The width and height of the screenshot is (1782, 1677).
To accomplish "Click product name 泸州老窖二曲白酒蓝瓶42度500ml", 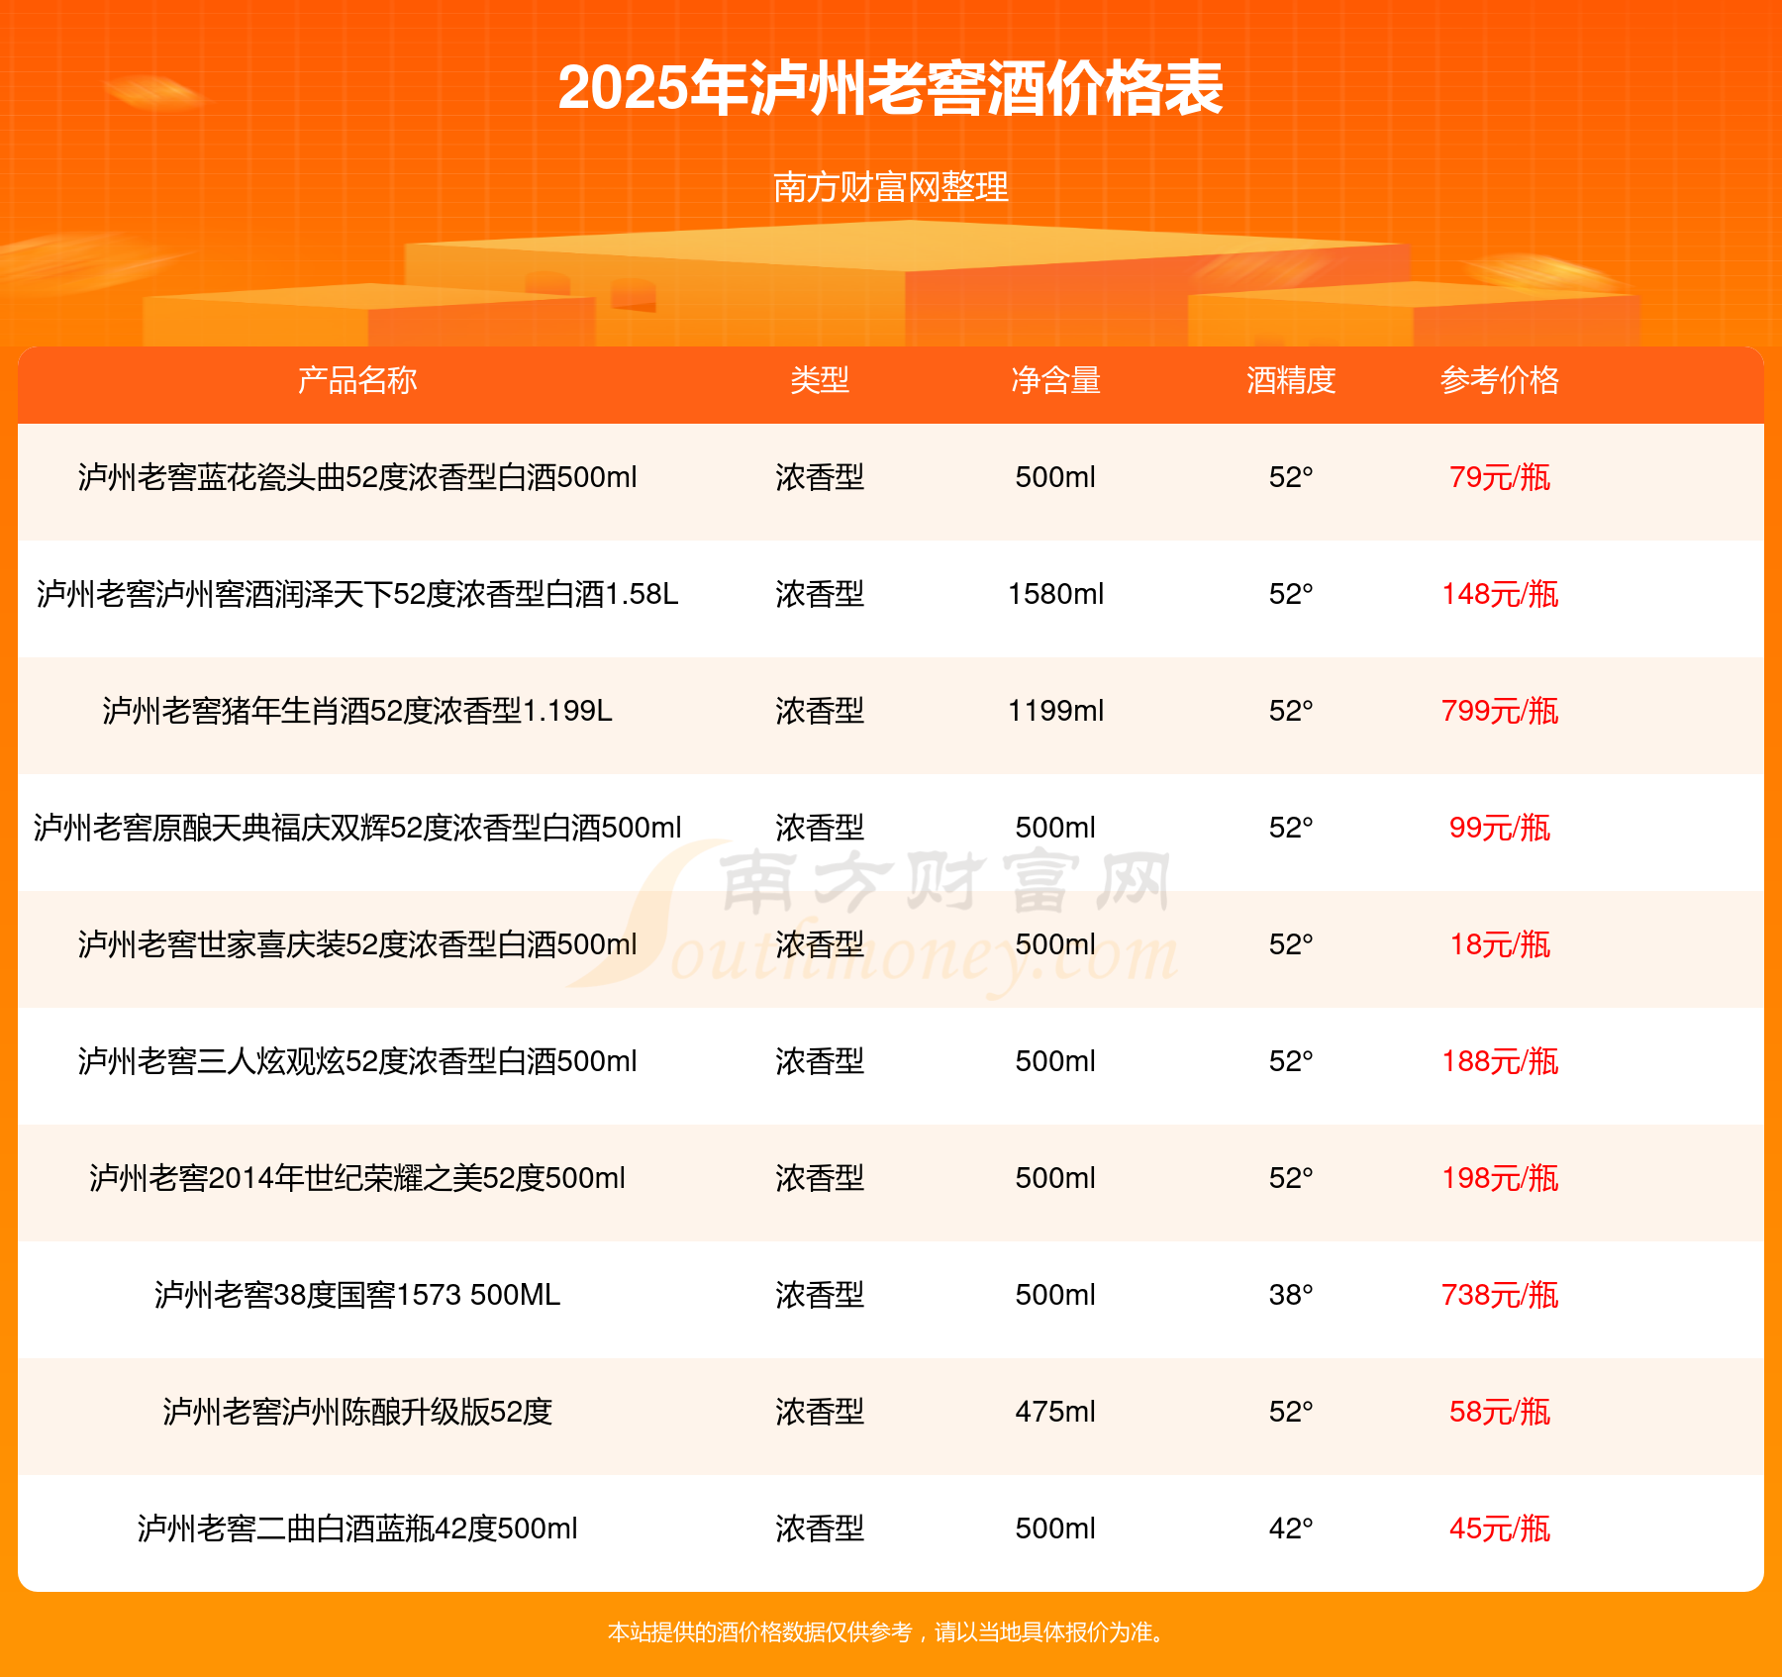I will point(357,1529).
